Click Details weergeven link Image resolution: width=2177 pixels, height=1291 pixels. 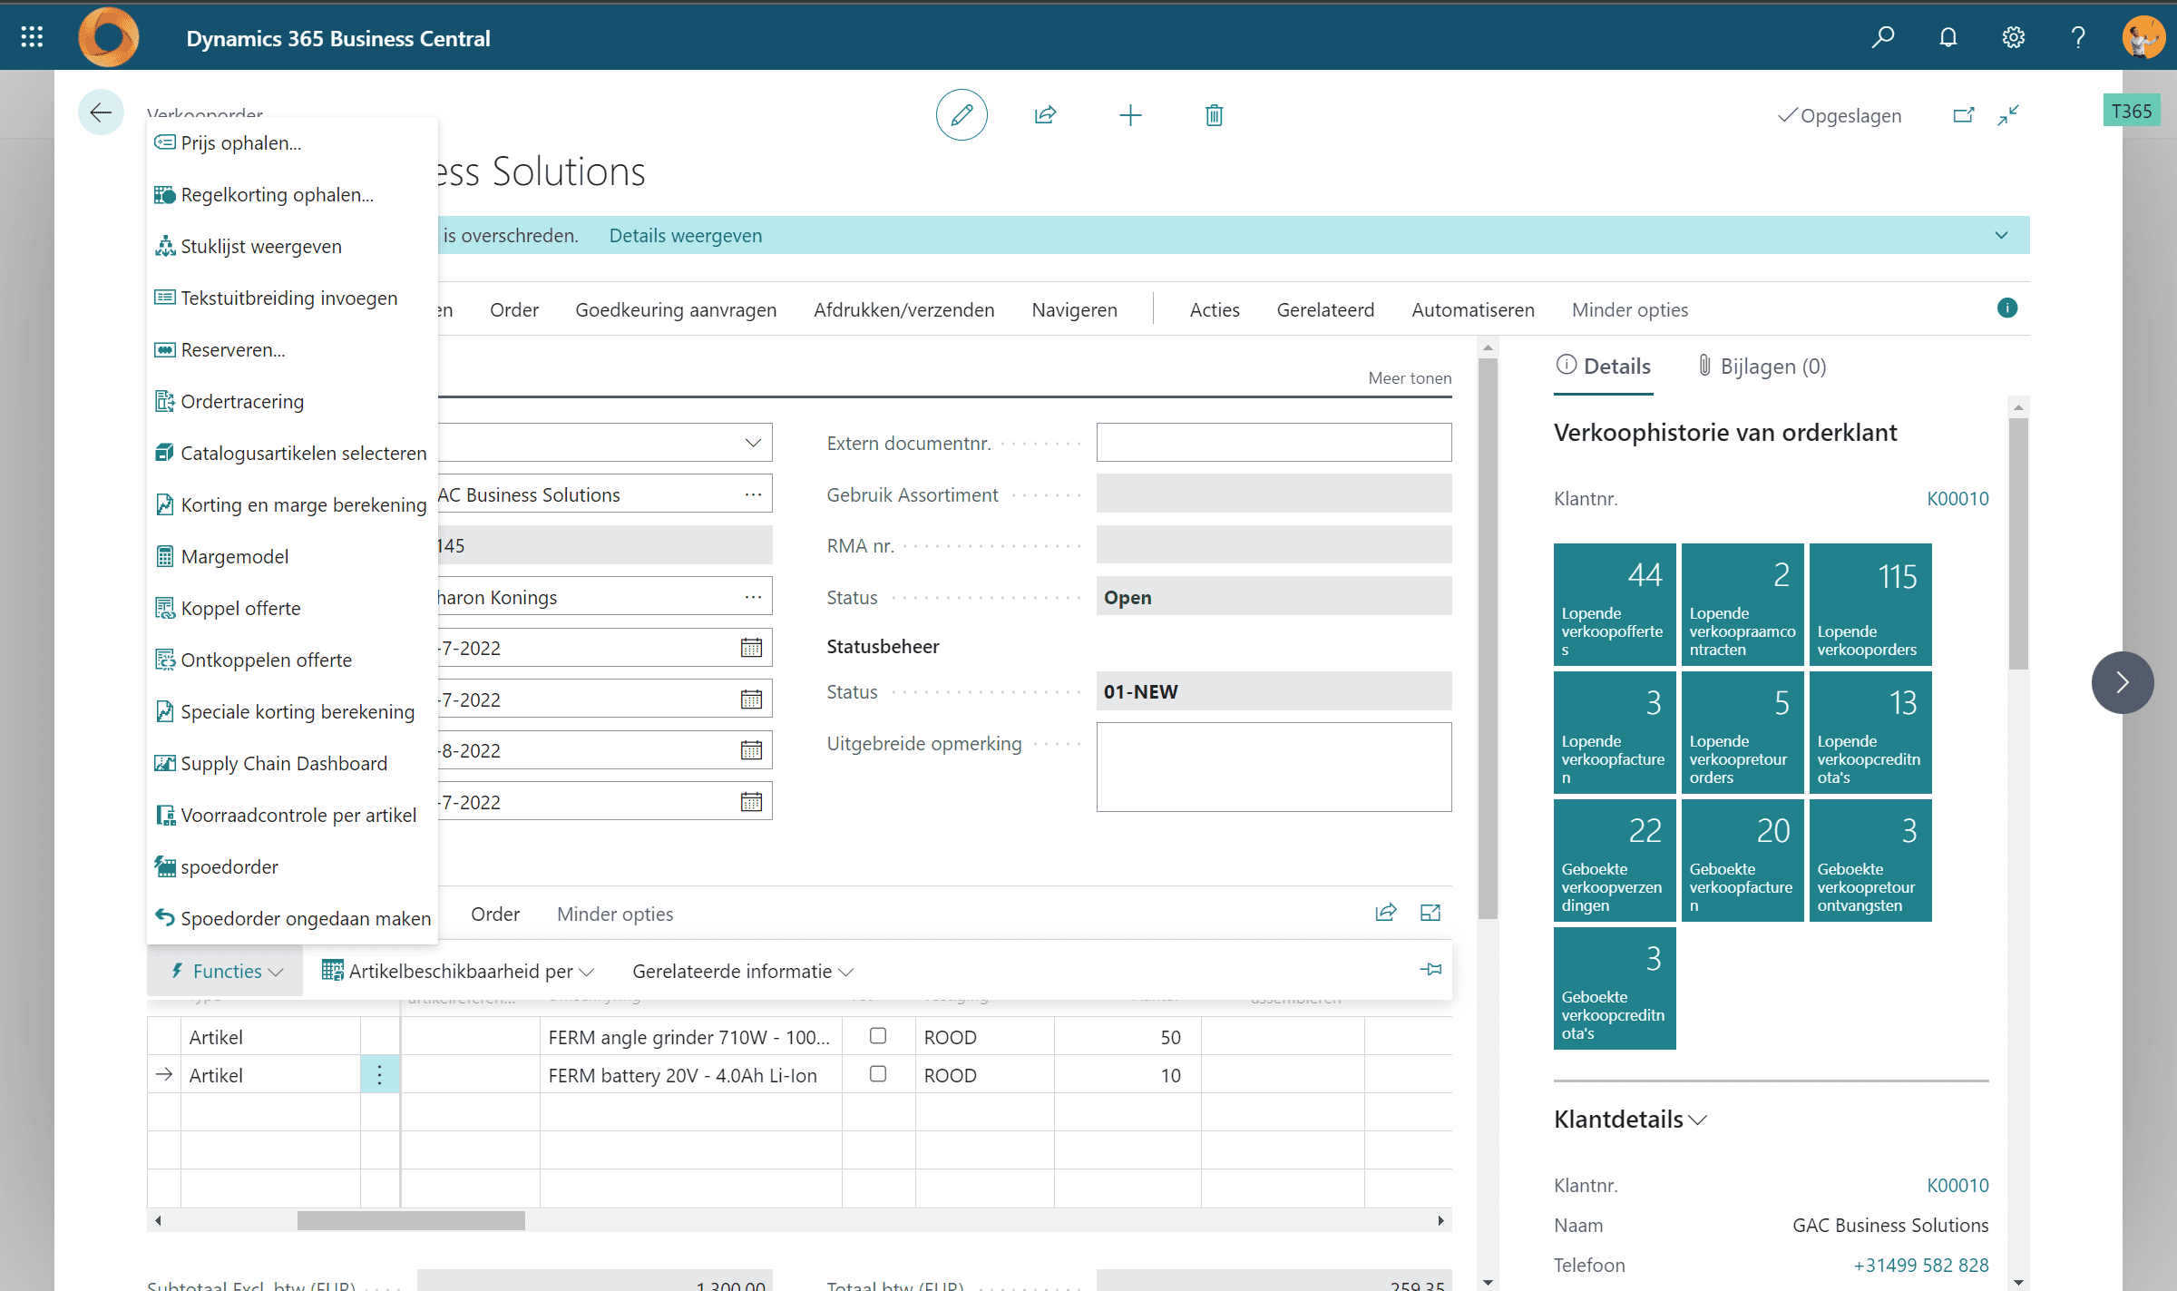(685, 236)
